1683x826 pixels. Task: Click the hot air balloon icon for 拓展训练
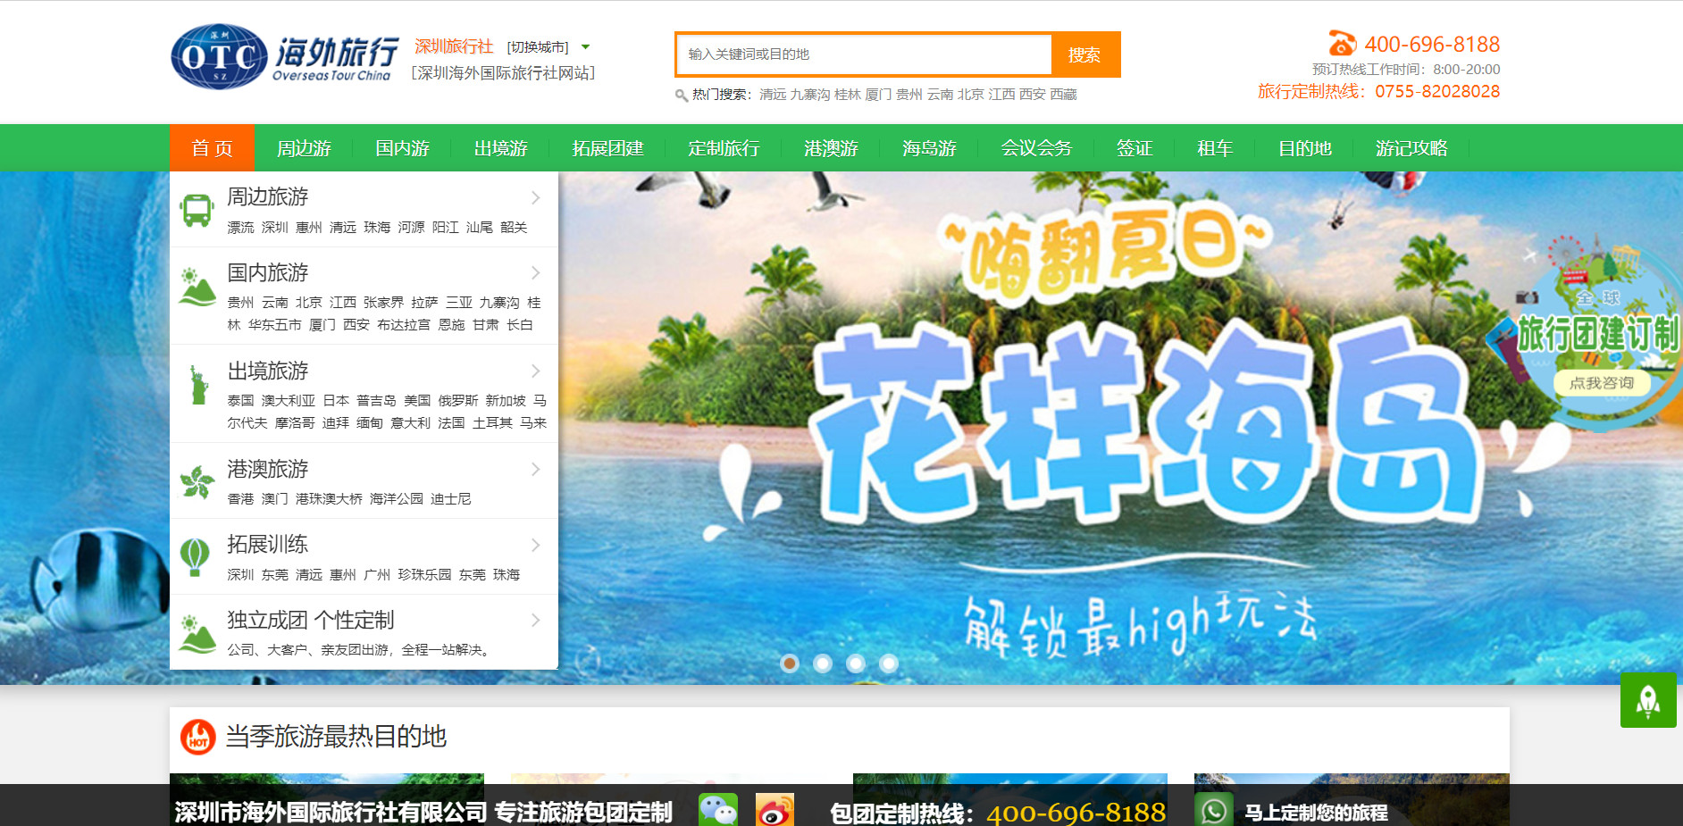(195, 557)
